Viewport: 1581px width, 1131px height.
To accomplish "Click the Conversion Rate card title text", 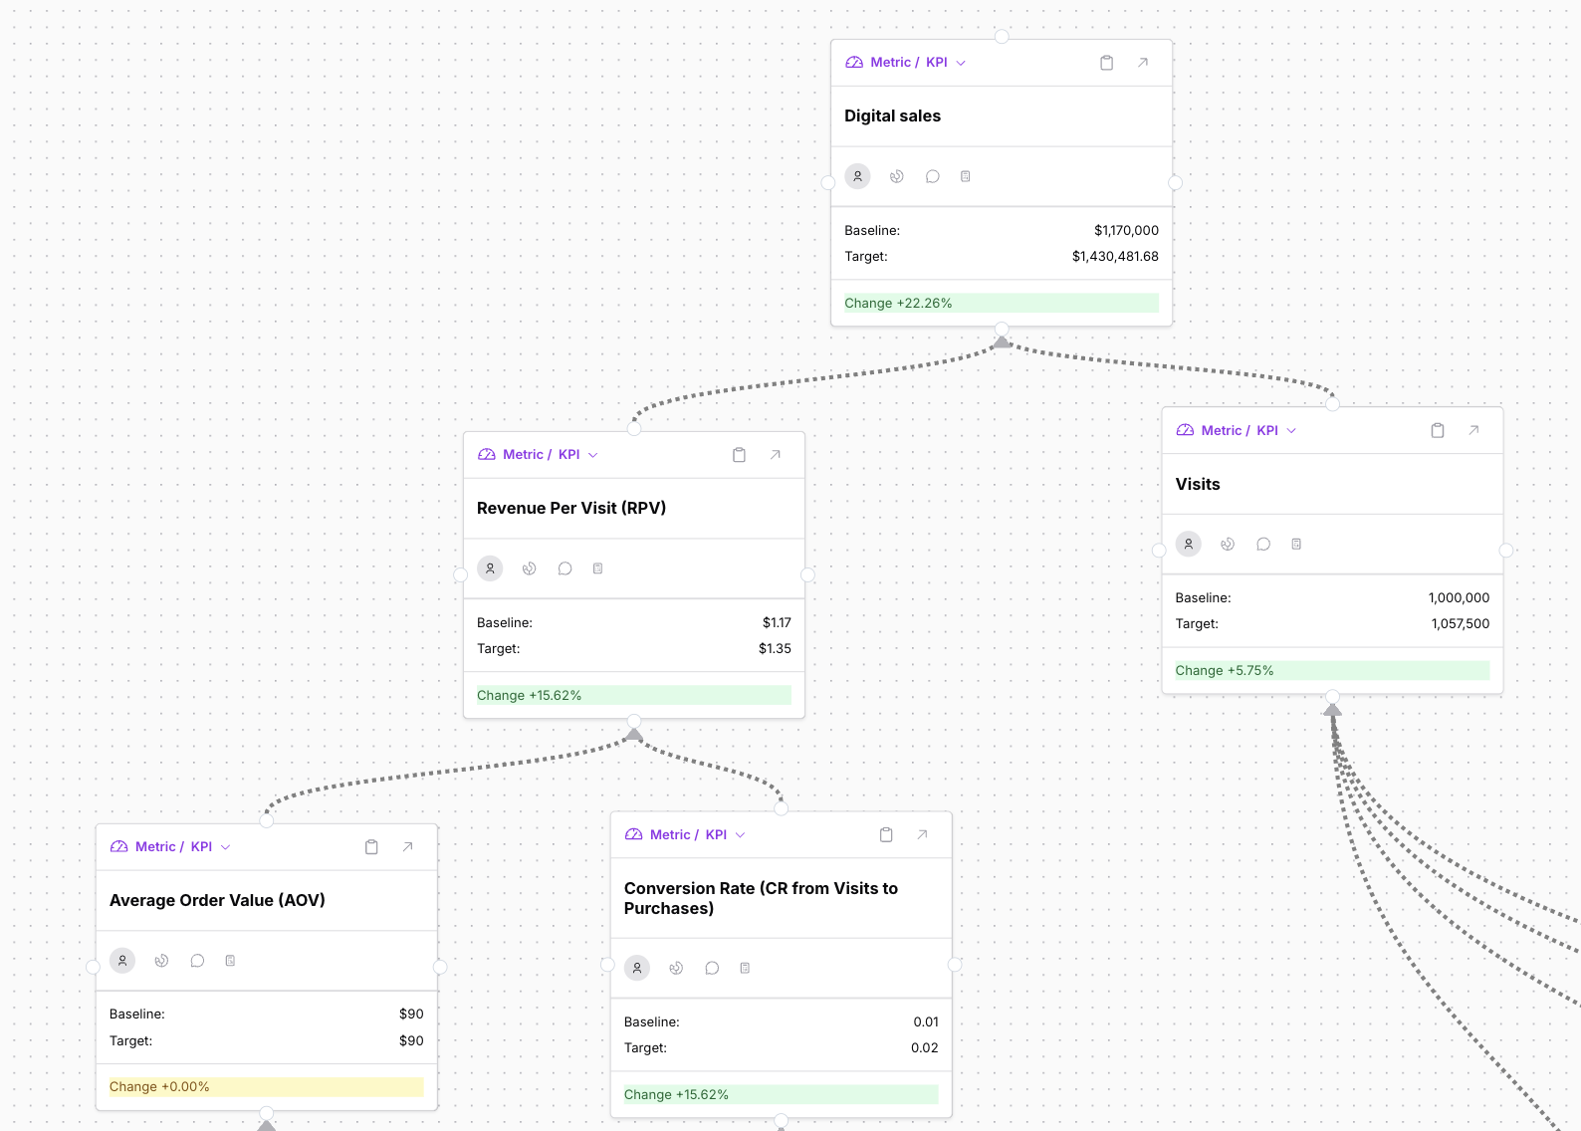I will click(x=761, y=898).
